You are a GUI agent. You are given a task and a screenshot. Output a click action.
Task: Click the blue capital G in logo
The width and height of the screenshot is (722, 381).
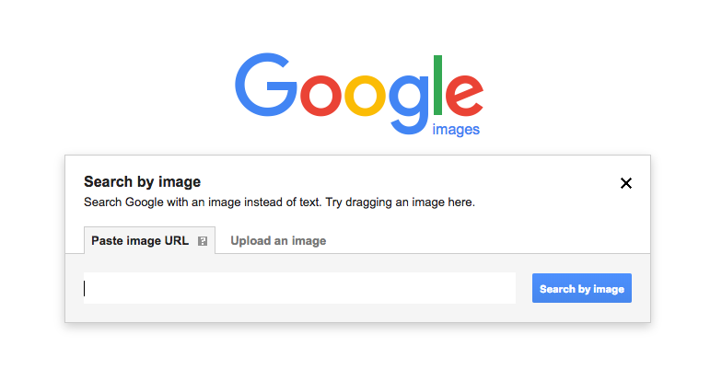coord(265,85)
